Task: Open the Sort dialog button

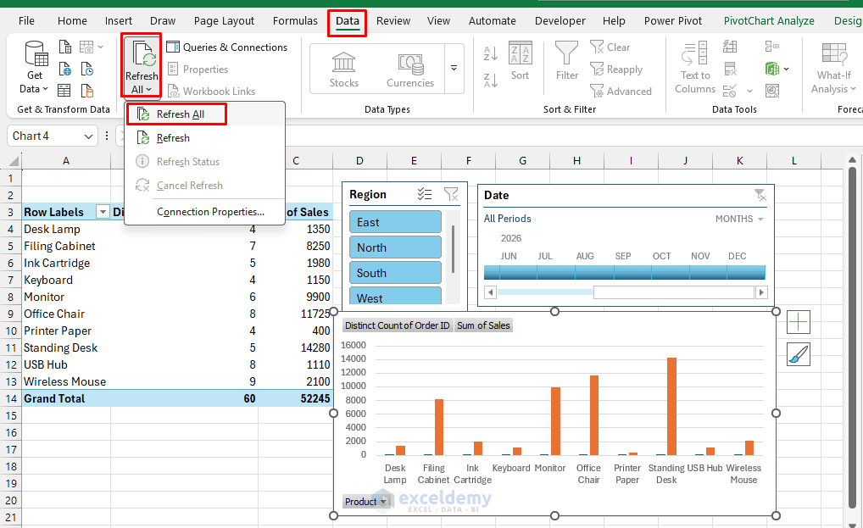Action: click(521, 62)
